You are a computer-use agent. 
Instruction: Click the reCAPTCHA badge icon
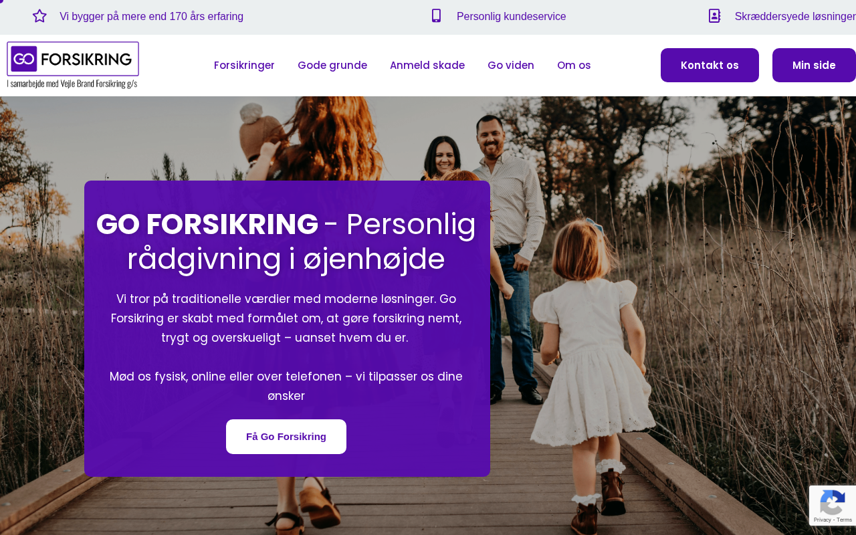tap(833, 503)
